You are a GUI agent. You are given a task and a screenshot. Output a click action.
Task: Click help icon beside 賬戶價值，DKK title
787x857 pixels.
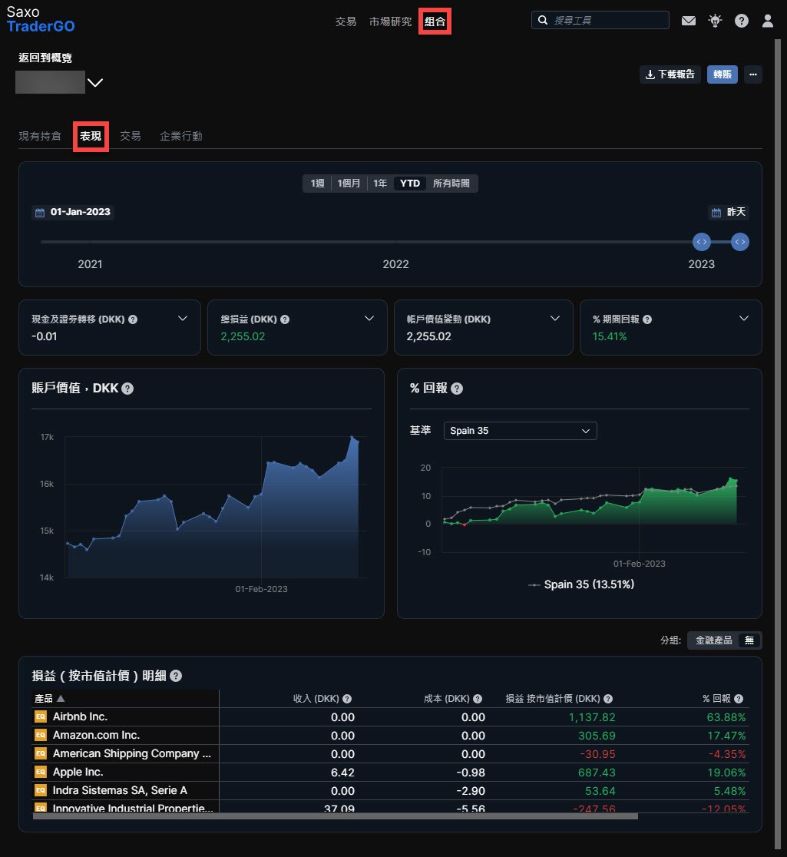(127, 389)
